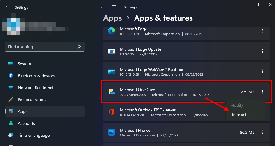
Task: Click the Apps sidebar icon
Action: tap(11, 111)
